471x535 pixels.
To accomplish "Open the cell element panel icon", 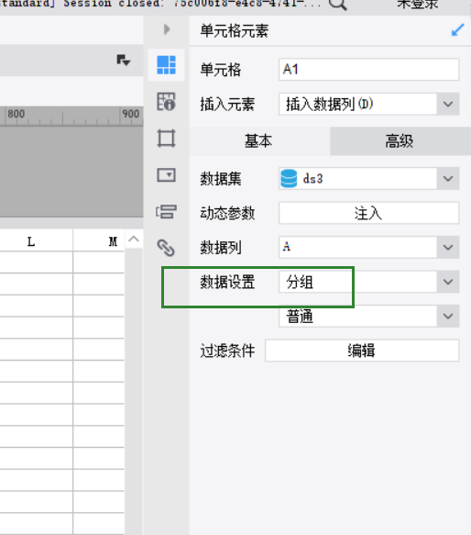I will tap(166, 65).
